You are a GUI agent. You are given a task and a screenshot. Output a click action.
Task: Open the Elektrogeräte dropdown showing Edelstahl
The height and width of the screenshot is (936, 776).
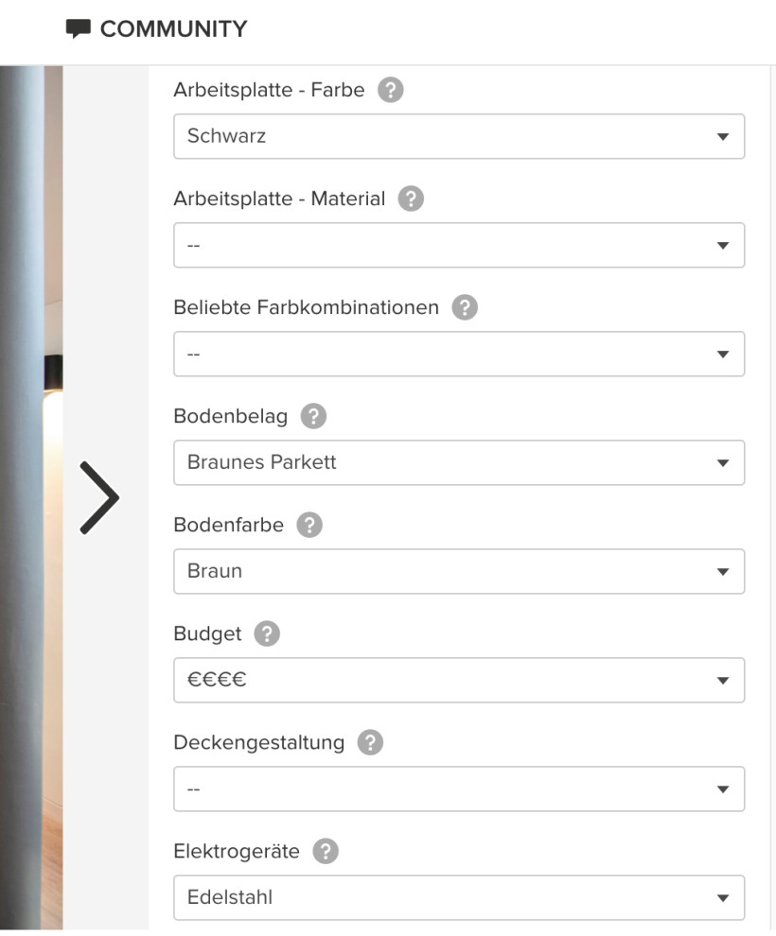point(459,898)
